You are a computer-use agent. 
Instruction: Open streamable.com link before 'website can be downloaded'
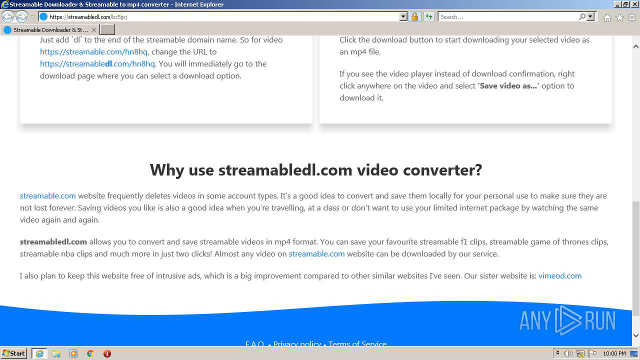pos(317,253)
